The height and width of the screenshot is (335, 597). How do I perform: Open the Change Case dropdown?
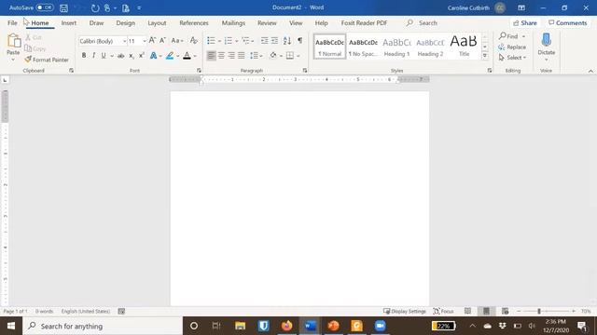click(177, 41)
